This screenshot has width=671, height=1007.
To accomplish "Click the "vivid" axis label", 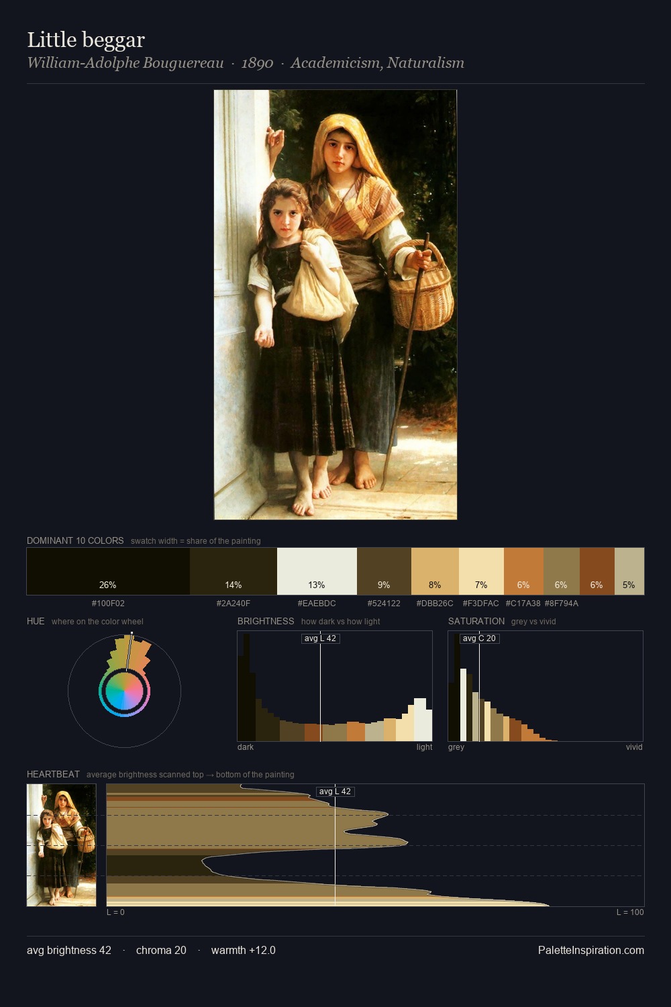I will [x=634, y=747].
